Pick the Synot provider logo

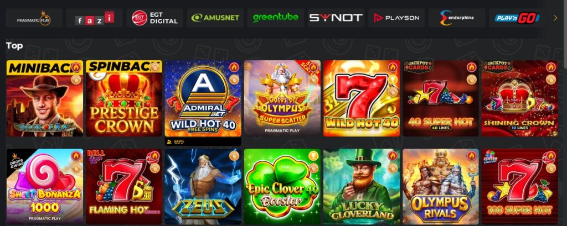(x=336, y=18)
